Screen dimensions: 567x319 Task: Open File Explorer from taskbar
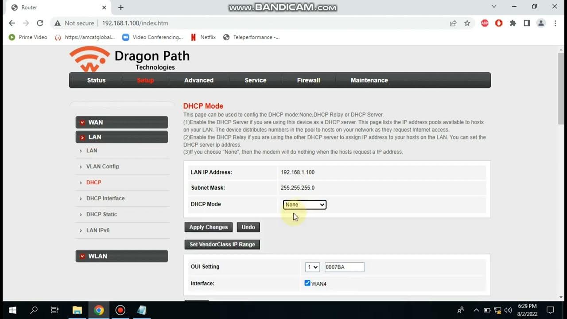(x=77, y=310)
